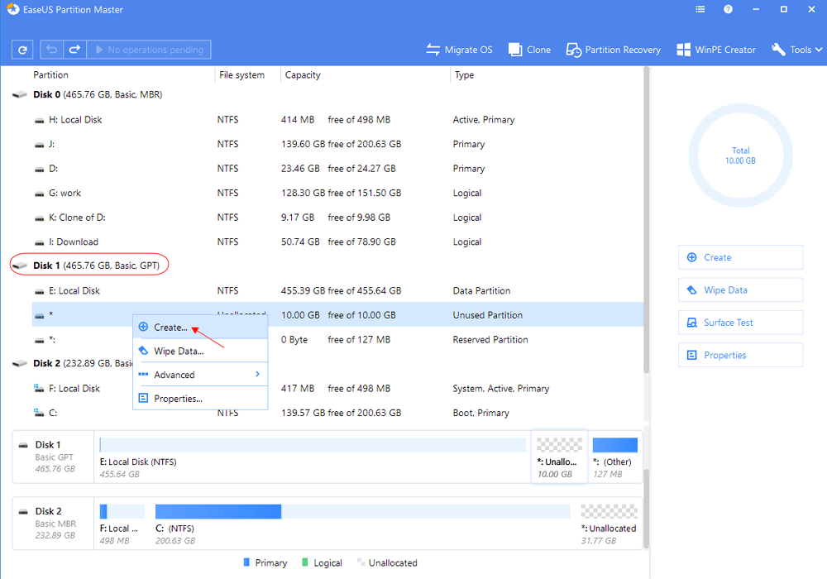Click the Advanced submenu chevron arrow
Screen dimensions: 827x579
click(x=257, y=374)
